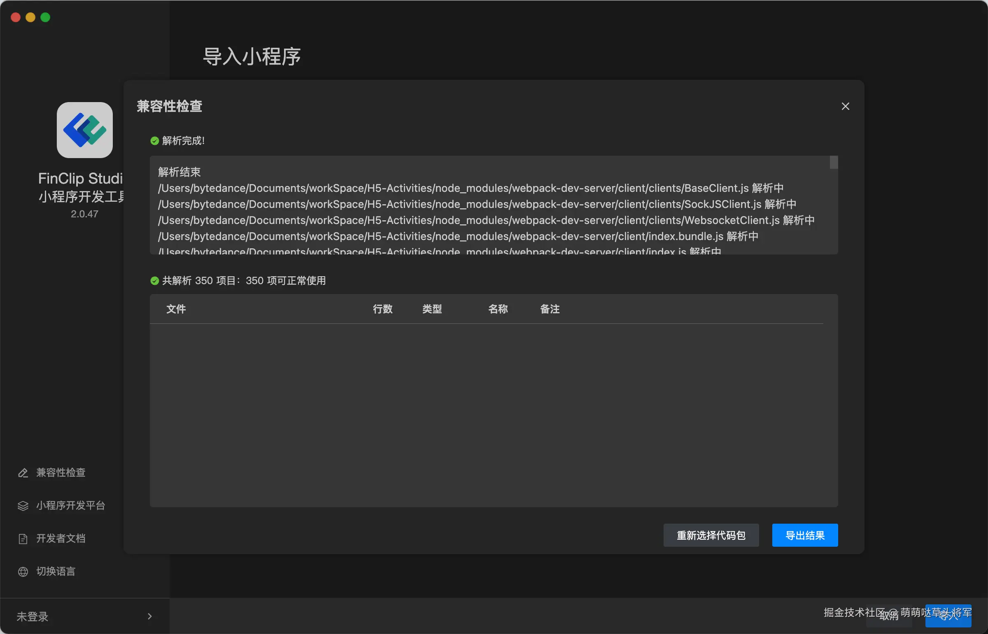The width and height of the screenshot is (988, 634).
Task: Close the 兼容性检查 dialog with the X
Action: [x=845, y=106]
